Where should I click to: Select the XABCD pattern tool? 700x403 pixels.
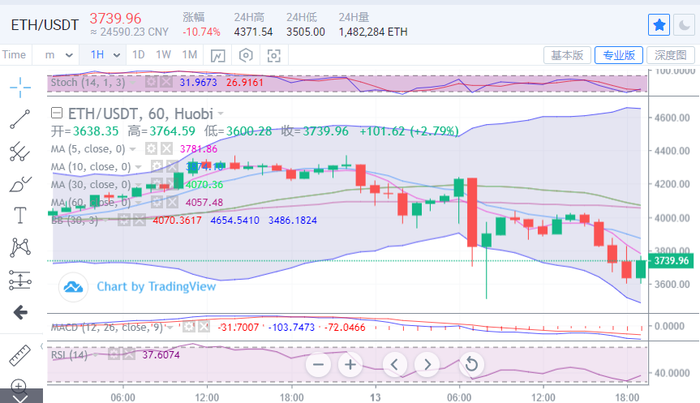pos(20,247)
